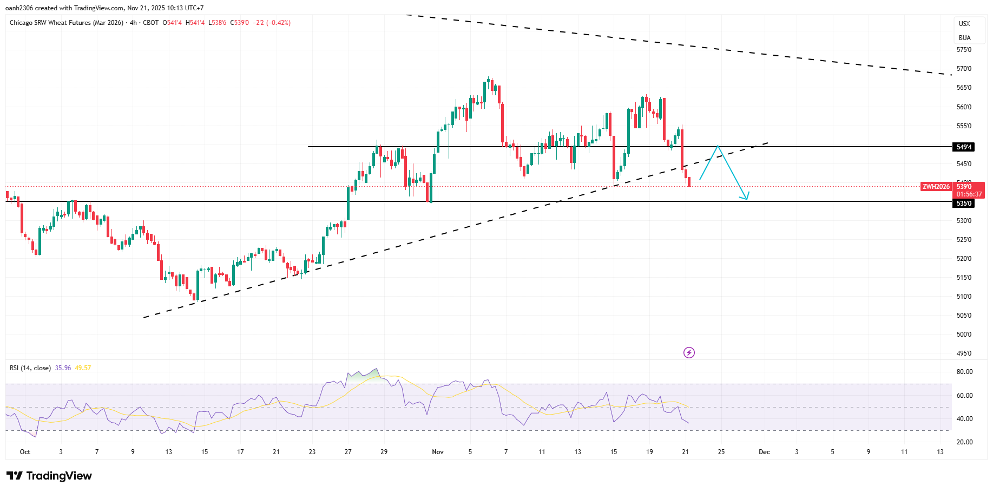
Task: Select the red ZWH2026 symbol tag
Action: click(x=936, y=187)
